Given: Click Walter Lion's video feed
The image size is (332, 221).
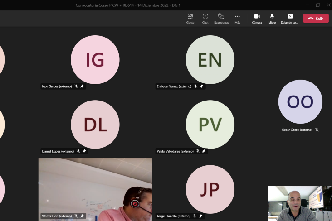Looking at the screenshot, I should click(x=95, y=189).
